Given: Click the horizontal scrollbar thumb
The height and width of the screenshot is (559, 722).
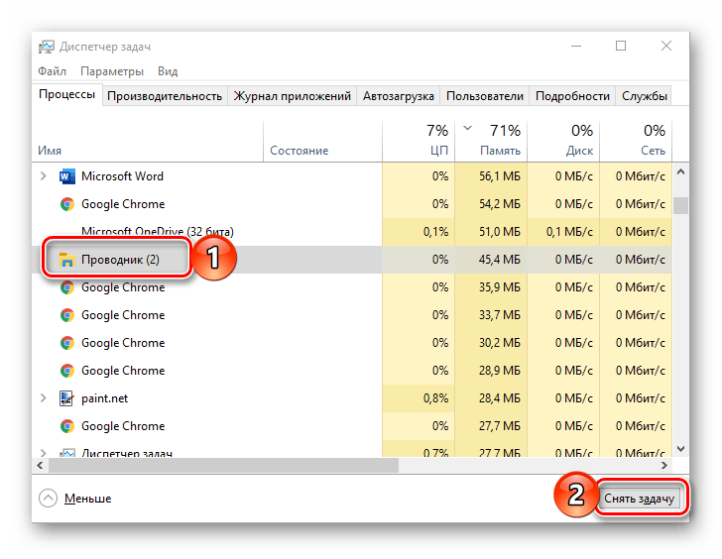Looking at the screenshot, I should coord(223,465).
